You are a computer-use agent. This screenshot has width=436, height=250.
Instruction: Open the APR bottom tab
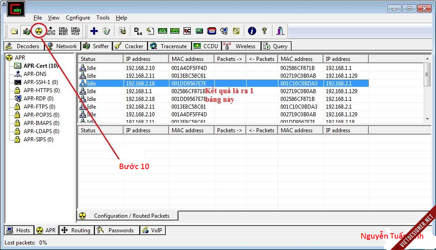(46, 230)
